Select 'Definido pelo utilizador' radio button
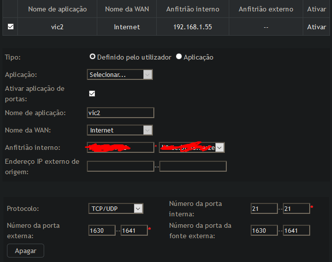Viewport: 332px width, 262px height. [92, 57]
